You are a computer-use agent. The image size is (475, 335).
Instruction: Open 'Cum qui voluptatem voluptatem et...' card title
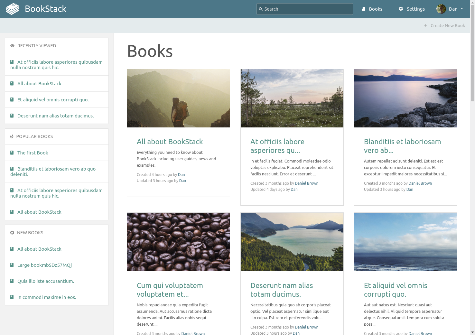click(170, 290)
